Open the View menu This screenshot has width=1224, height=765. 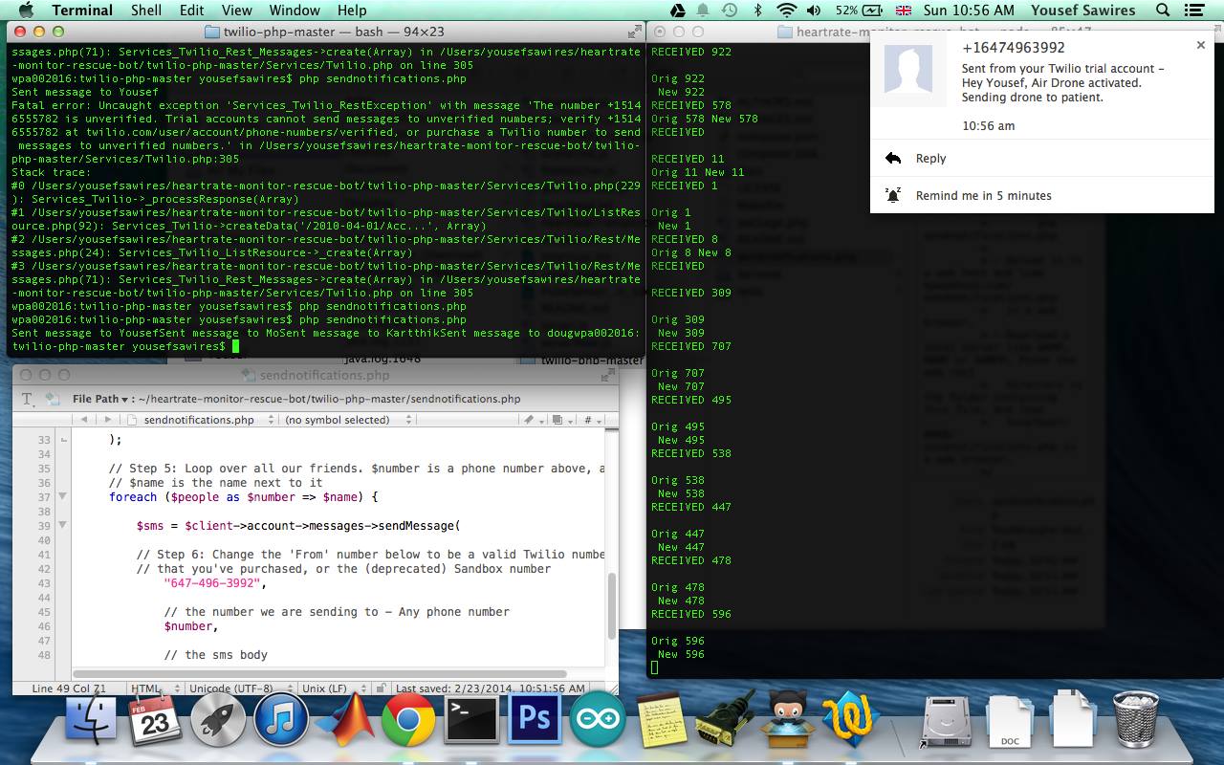(237, 11)
